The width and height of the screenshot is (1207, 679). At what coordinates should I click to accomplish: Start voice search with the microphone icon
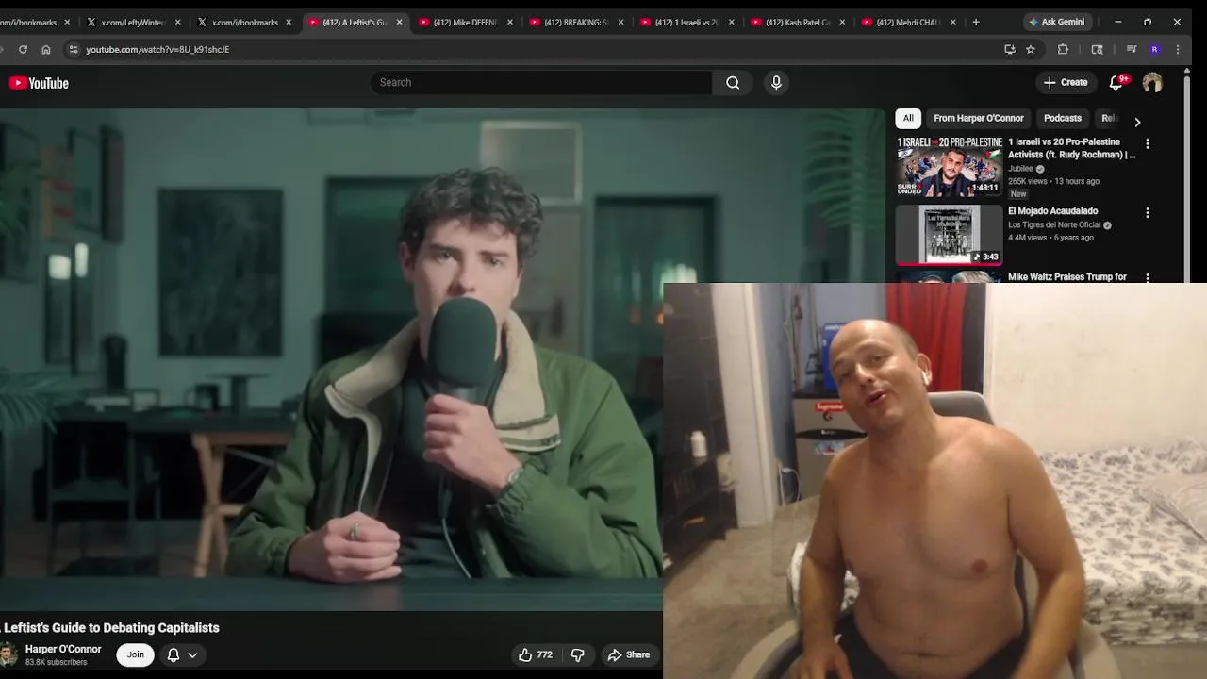776,82
